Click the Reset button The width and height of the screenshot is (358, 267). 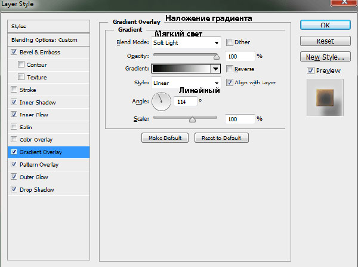pos(325,41)
